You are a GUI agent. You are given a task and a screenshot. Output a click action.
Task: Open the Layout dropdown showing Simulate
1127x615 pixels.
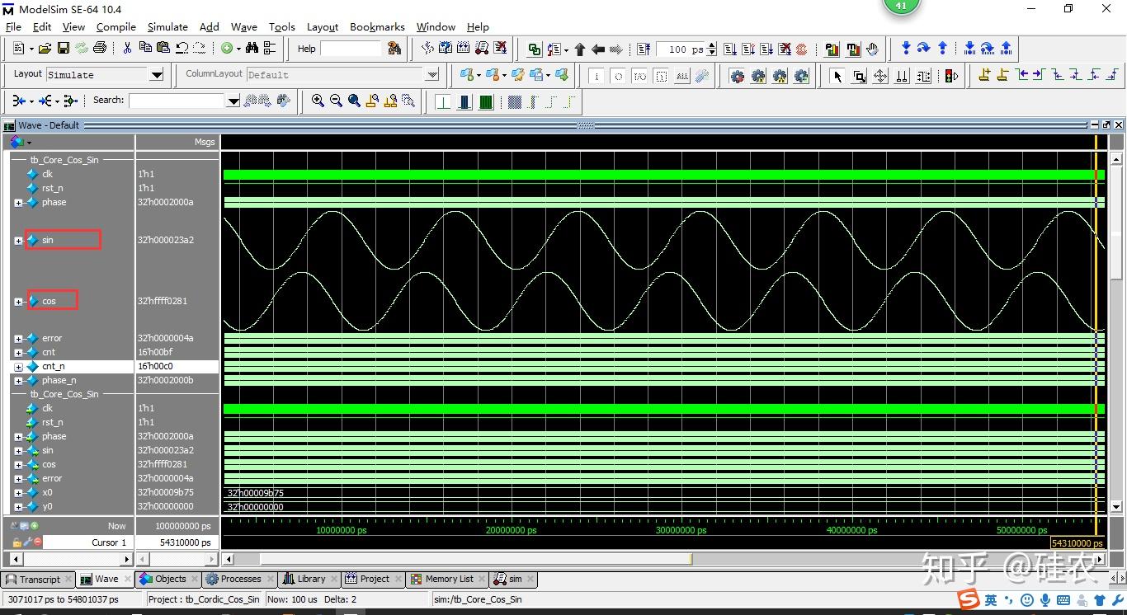click(x=157, y=74)
